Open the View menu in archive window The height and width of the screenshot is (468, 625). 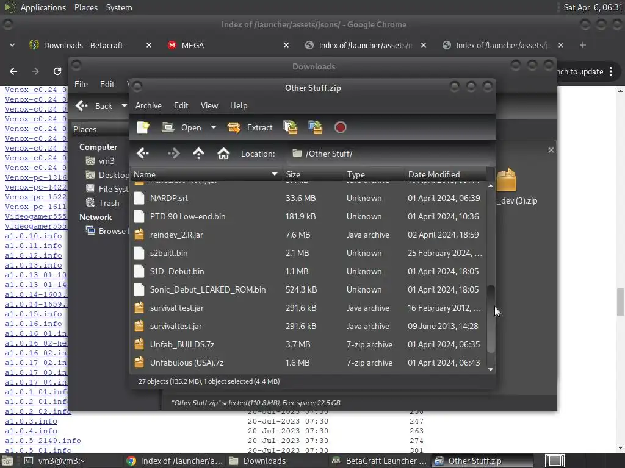point(209,105)
